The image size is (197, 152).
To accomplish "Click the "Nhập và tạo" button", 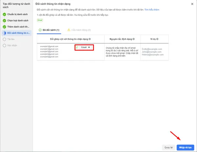I will pos(186,147).
